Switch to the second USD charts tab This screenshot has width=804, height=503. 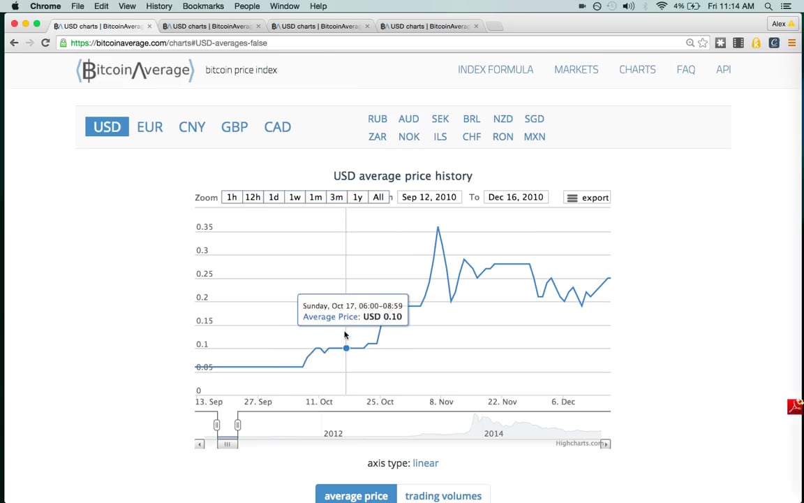click(x=209, y=27)
